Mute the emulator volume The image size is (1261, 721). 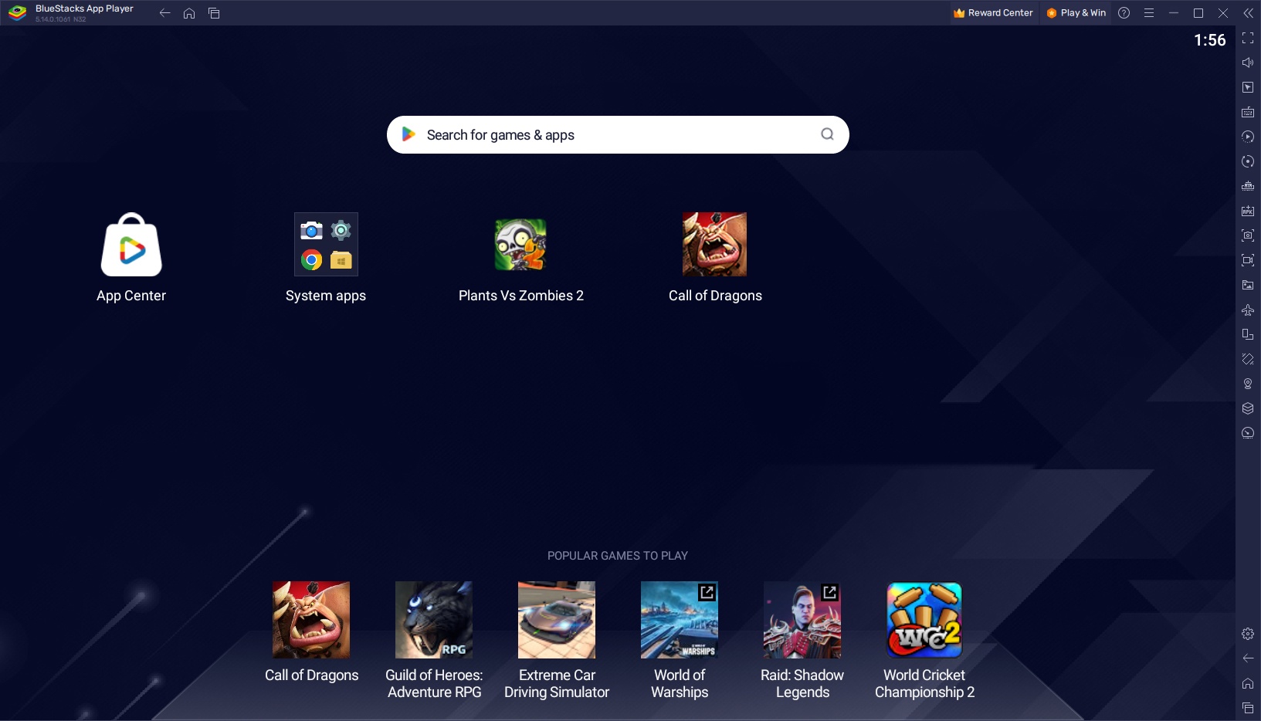(x=1248, y=64)
